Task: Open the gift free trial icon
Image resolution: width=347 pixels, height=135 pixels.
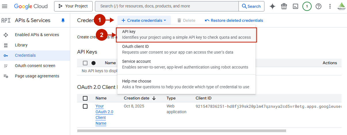Action: (x=284, y=6)
